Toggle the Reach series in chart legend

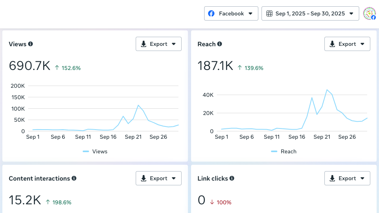[x=284, y=151]
